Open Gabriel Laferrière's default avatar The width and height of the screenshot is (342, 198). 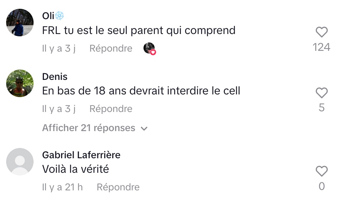tap(20, 162)
